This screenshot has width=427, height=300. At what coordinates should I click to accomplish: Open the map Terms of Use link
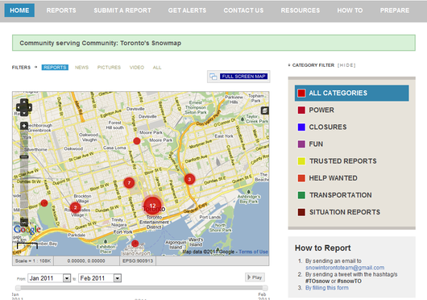(x=253, y=252)
